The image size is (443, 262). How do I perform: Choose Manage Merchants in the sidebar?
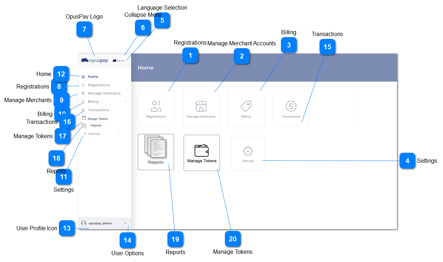(x=104, y=93)
